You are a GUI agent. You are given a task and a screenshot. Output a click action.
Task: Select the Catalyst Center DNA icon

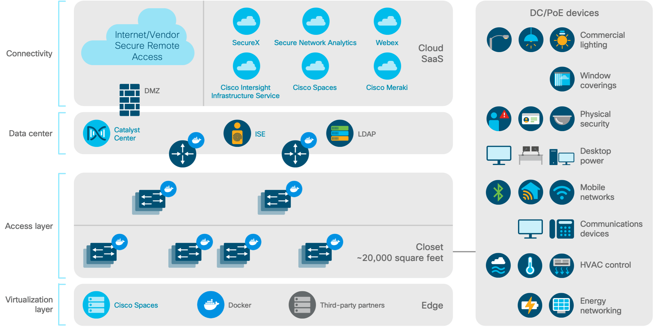coord(97,133)
